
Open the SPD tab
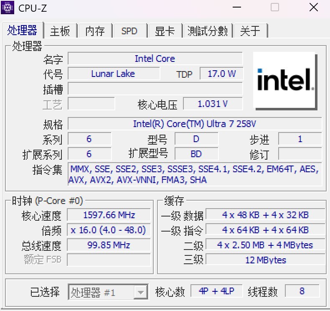coord(129,31)
